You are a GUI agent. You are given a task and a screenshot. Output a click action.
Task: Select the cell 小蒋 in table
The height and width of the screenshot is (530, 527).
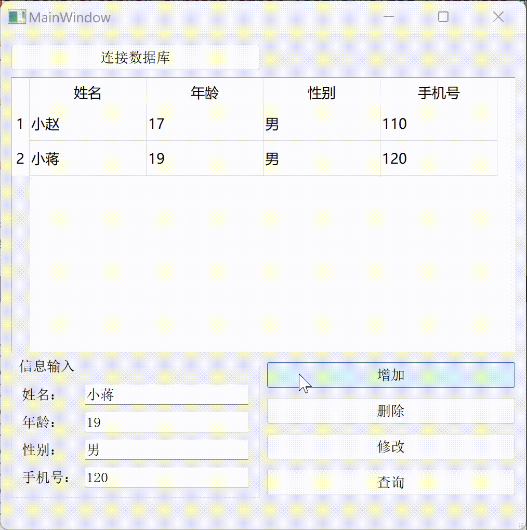coord(88,158)
